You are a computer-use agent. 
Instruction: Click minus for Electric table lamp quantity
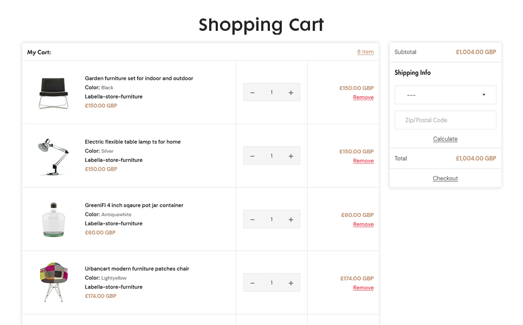coord(253,156)
